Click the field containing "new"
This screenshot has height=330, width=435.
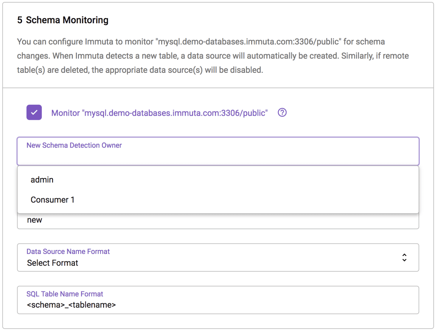[218, 221]
